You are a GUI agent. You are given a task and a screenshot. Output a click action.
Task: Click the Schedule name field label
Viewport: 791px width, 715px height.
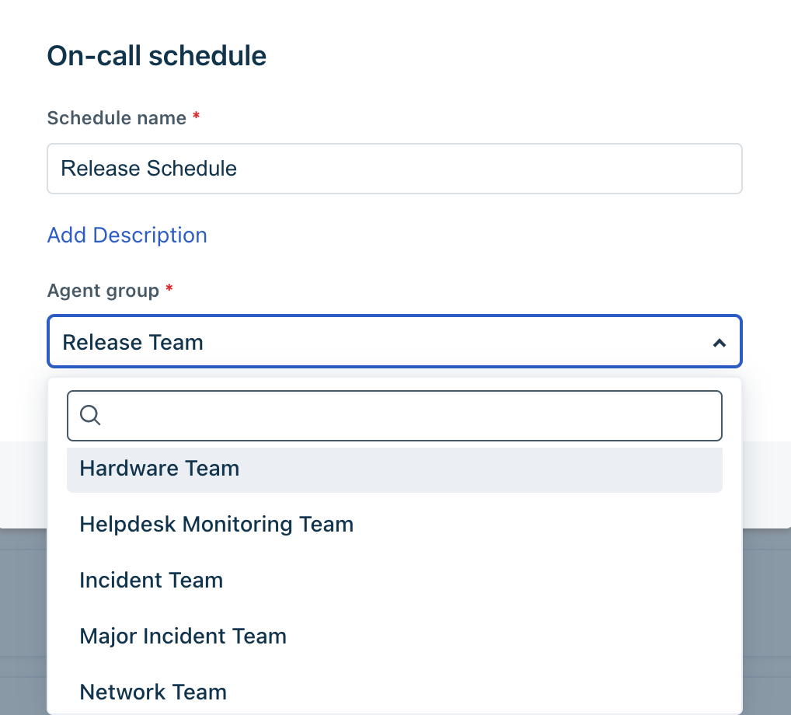(x=117, y=117)
